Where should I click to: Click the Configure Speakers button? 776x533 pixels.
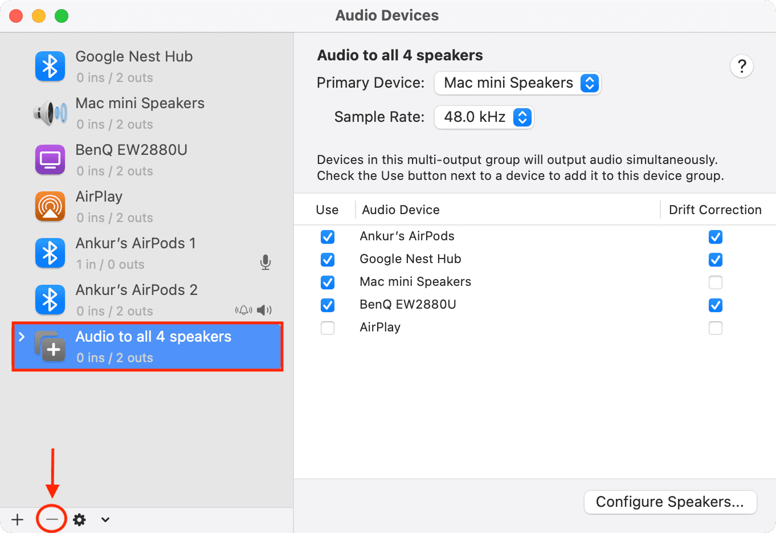(x=670, y=502)
